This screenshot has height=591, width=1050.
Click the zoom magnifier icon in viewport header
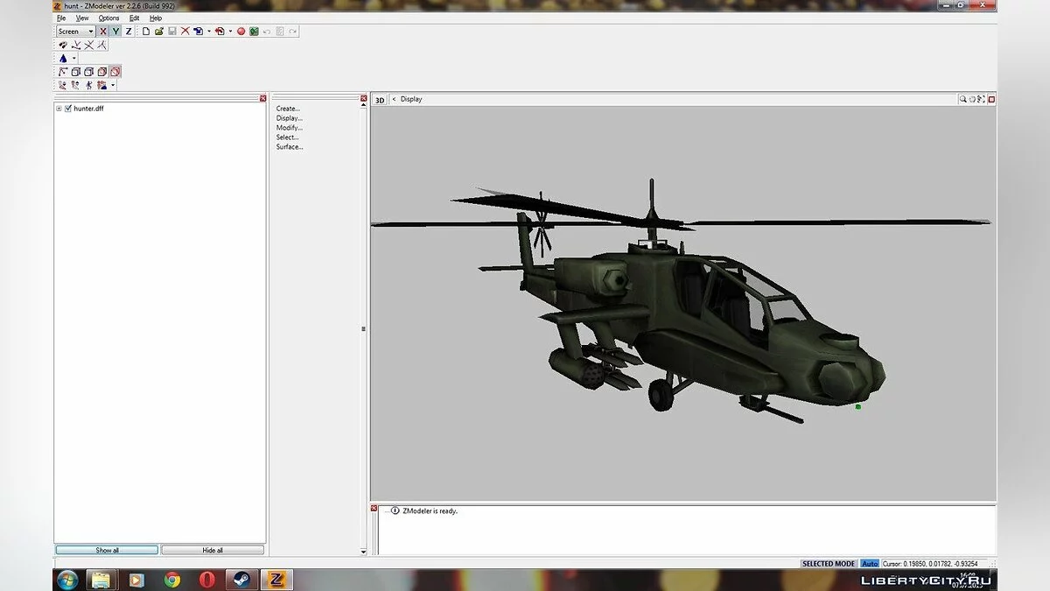point(963,100)
